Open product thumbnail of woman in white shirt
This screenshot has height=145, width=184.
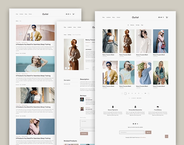(x=144, y=41)
